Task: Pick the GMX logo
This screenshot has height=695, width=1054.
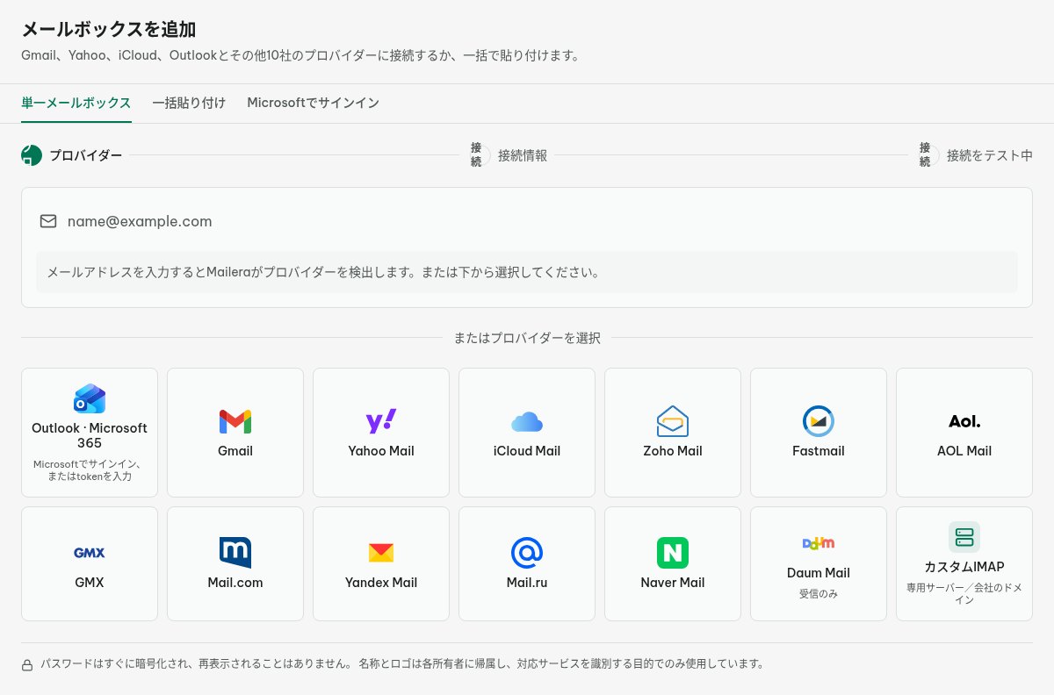Action: tap(90, 553)
